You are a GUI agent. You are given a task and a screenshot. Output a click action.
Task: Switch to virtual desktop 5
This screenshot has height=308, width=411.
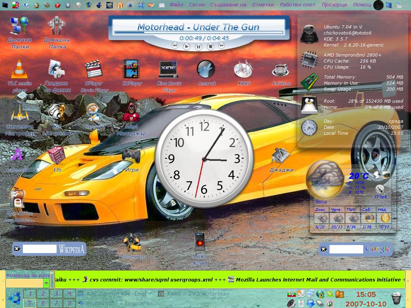[30, 303]
